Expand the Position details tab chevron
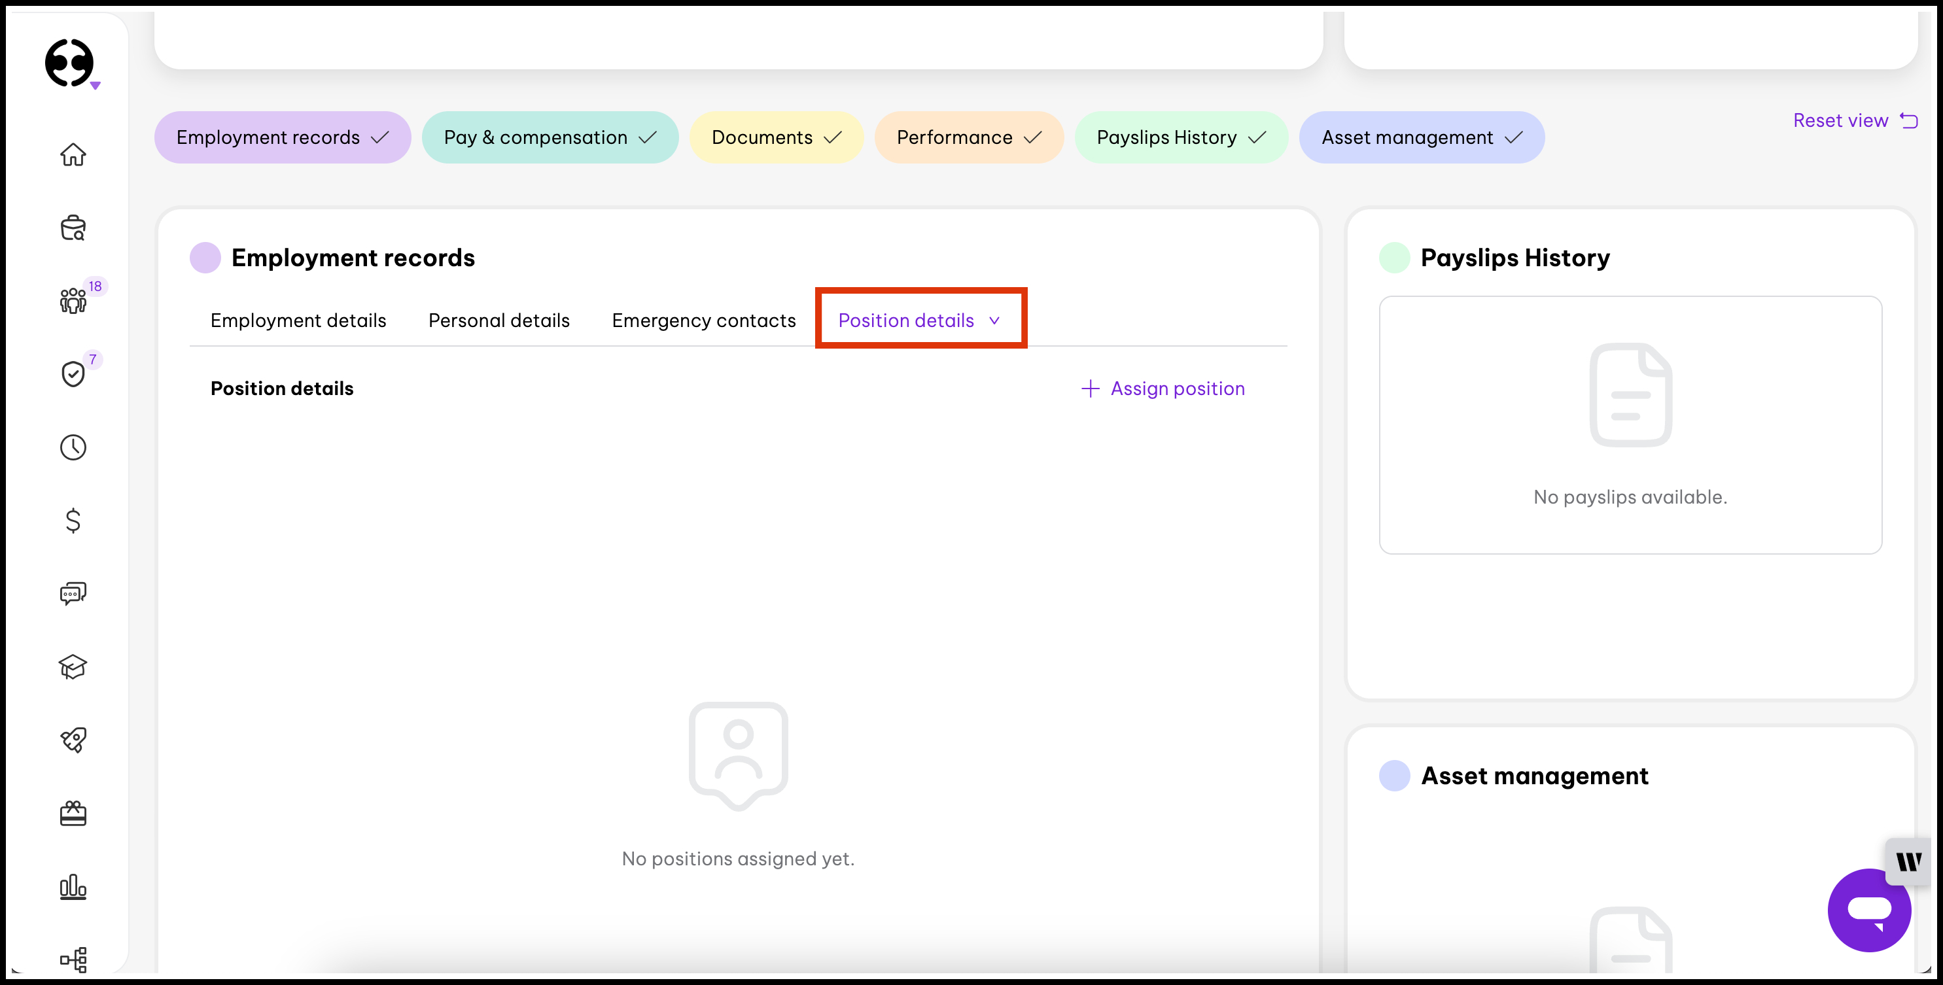Screen dimensions: 1943x985 (994, 320)
